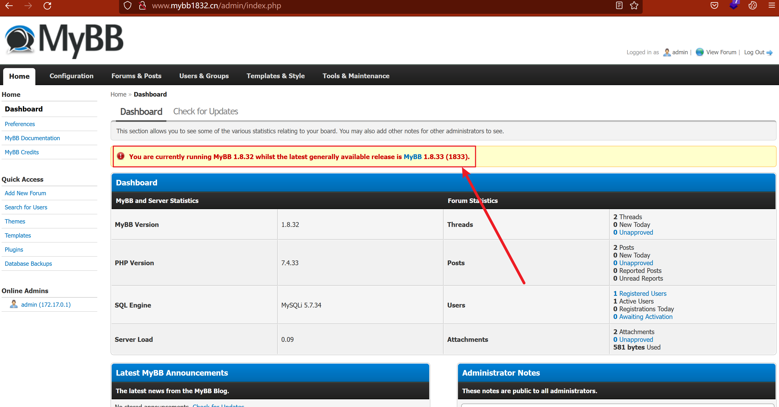Open the View Forum link
The image size is (779, 407).
(x=721, y=52)
